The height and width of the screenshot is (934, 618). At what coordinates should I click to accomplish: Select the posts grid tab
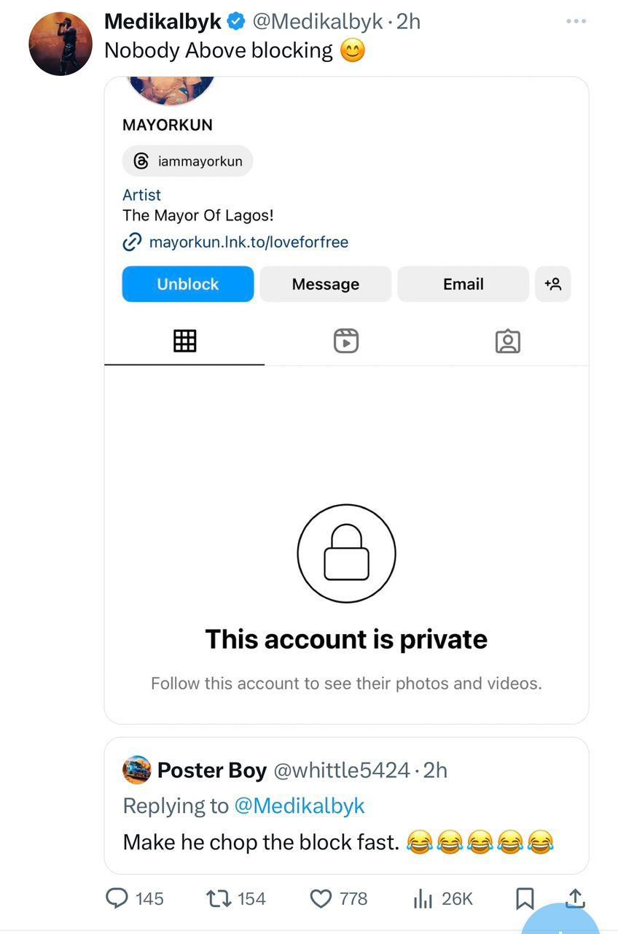click(x=184, y=341)
